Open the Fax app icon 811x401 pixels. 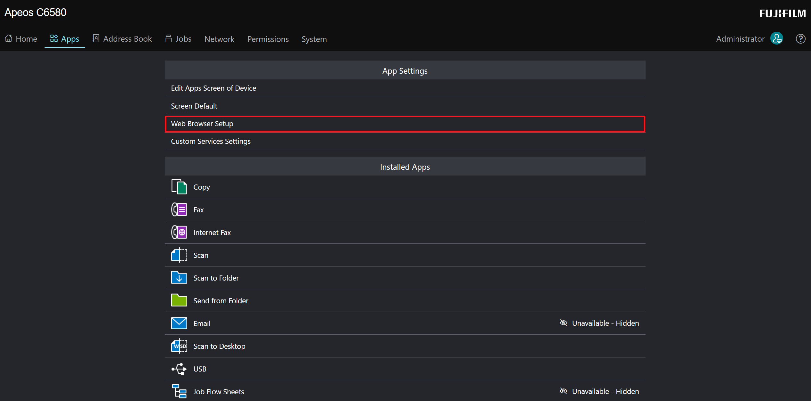tap(179, 209)
